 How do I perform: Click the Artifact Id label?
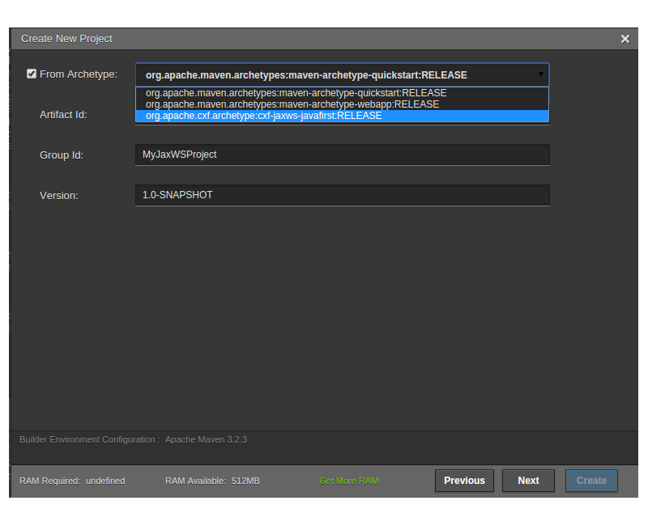coord(63,115)
